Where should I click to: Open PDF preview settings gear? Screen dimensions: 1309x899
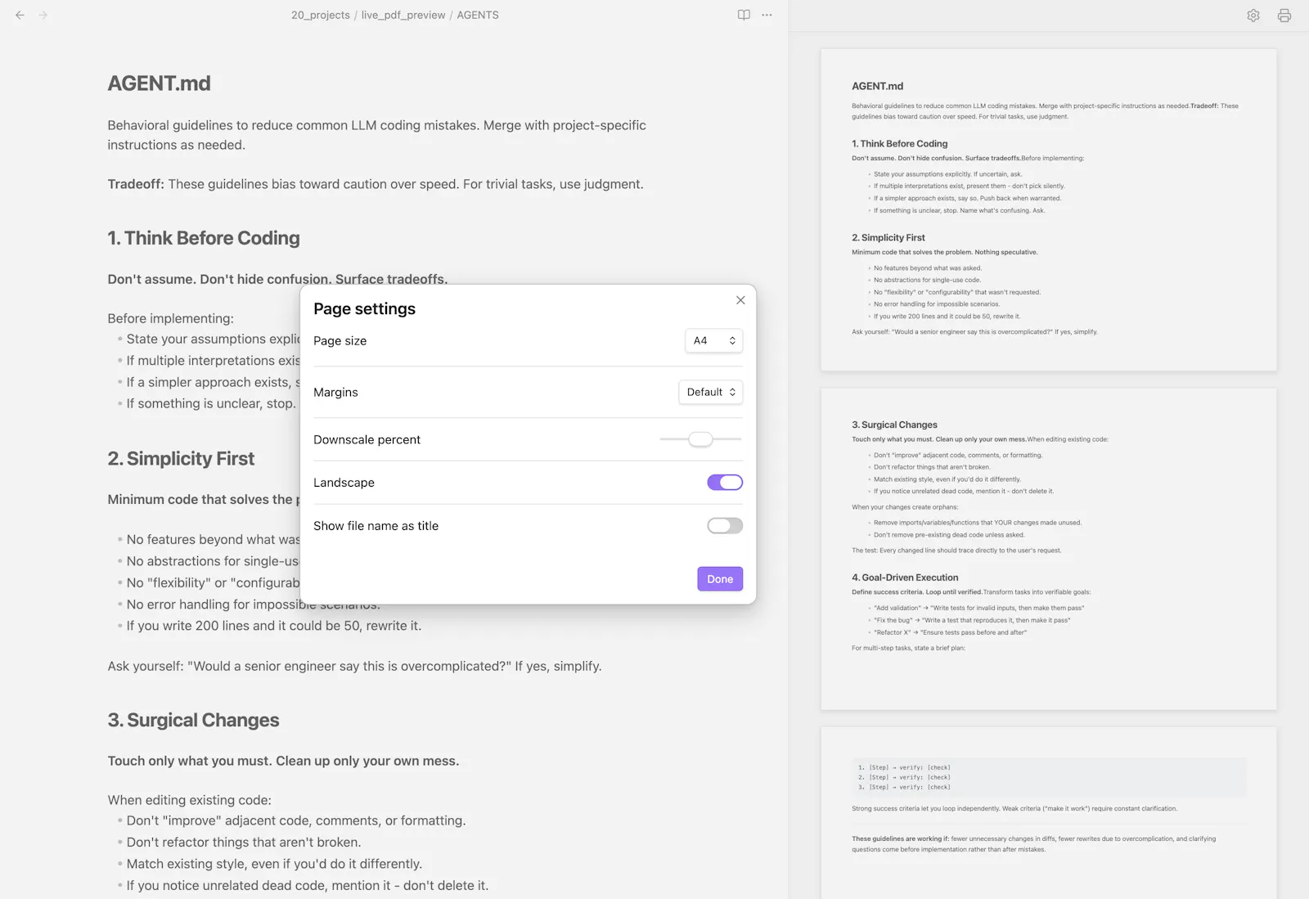tap(1253, 16)
